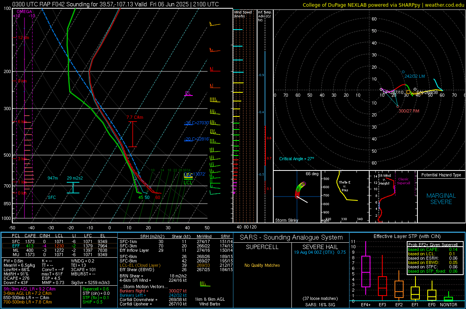
Task: Select the -20 C=22816' height label
Action: pos(196,139)
